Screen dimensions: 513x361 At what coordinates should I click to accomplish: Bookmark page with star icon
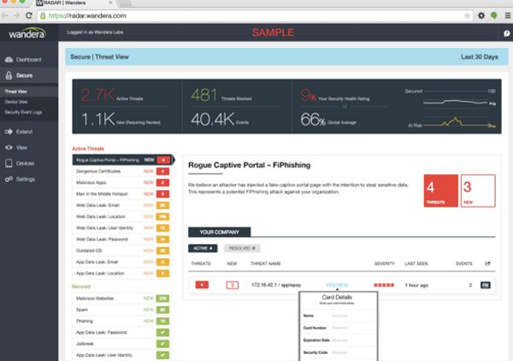click(x=467, y=15)
